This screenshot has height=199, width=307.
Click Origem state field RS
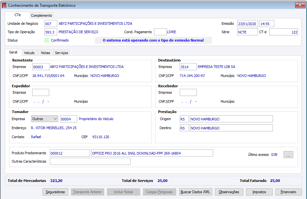pyautogui.click(x=184, y=119)
